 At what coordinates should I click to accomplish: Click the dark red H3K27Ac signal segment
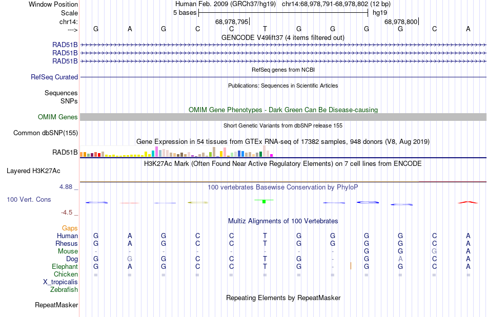click(453, 182)
